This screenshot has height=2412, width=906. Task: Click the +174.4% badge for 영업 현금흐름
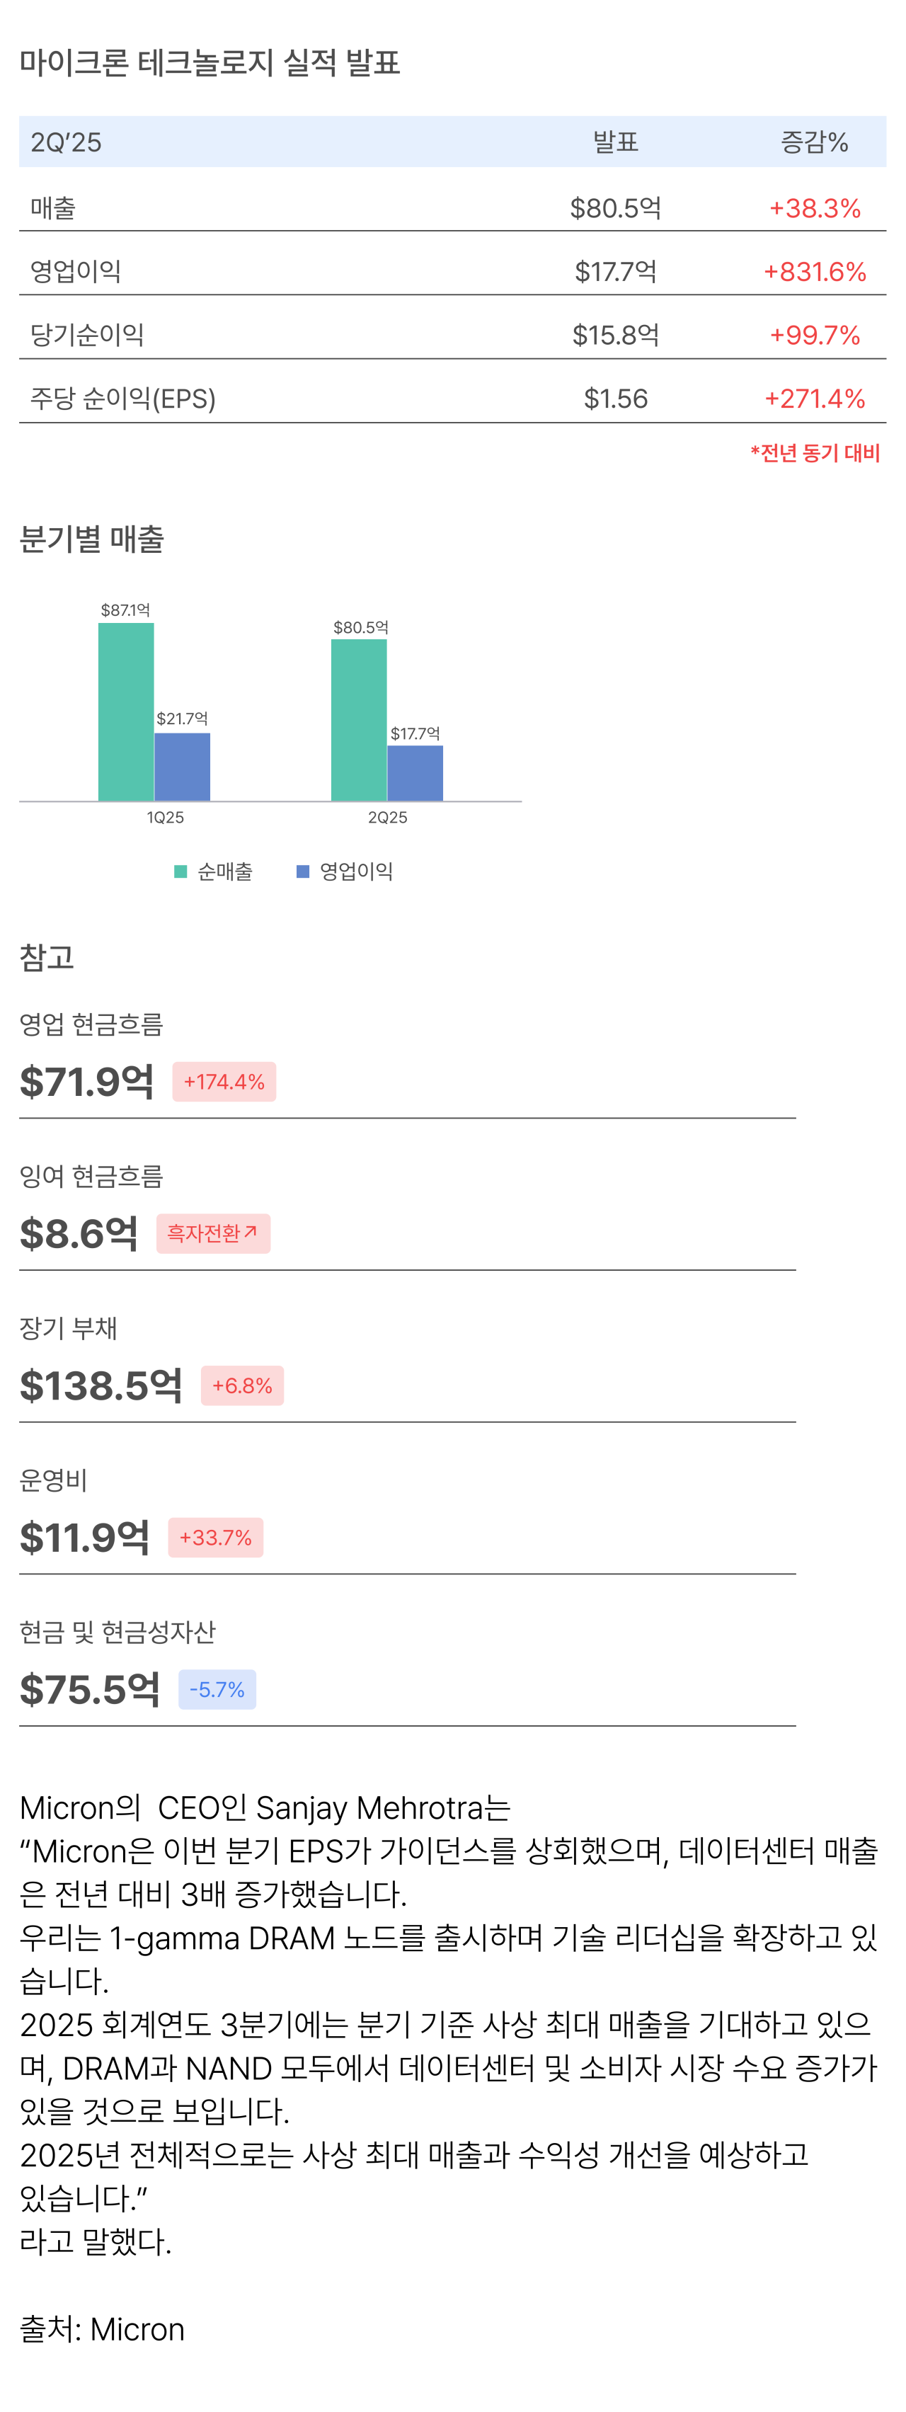pyautogui.click(x=224, y=1082)
